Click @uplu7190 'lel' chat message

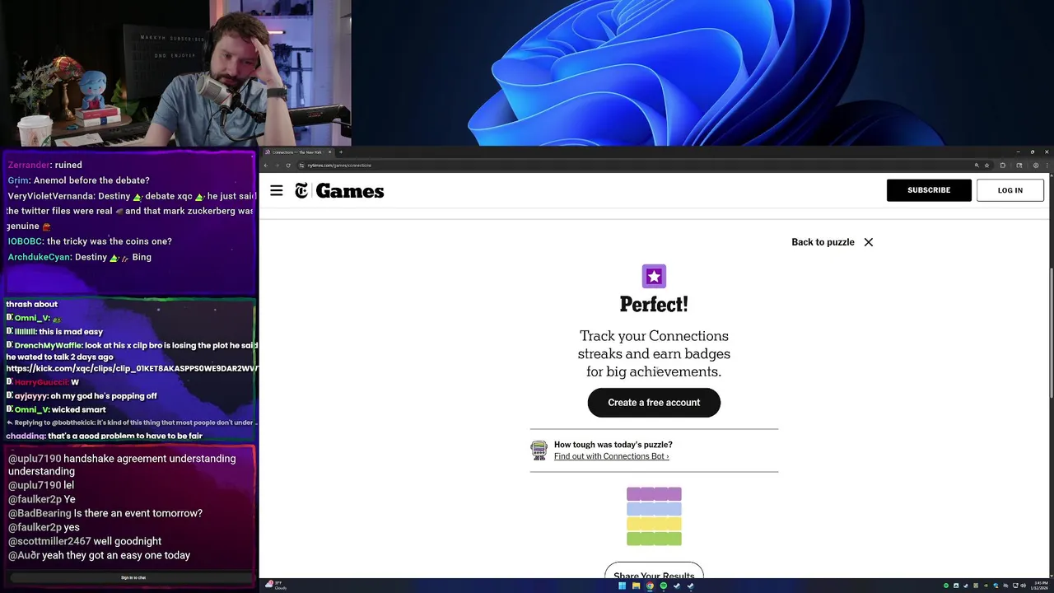tap(41, 486)
